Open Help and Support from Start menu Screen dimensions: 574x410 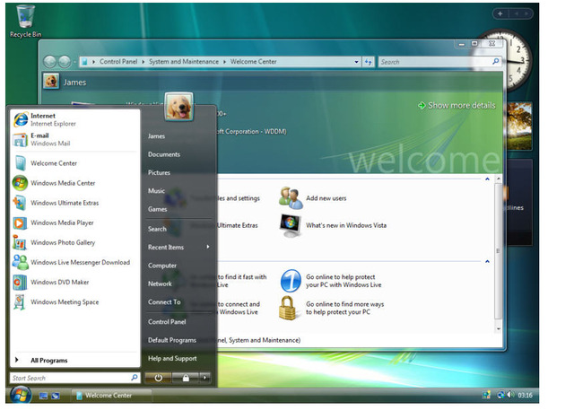click(172, 358)
